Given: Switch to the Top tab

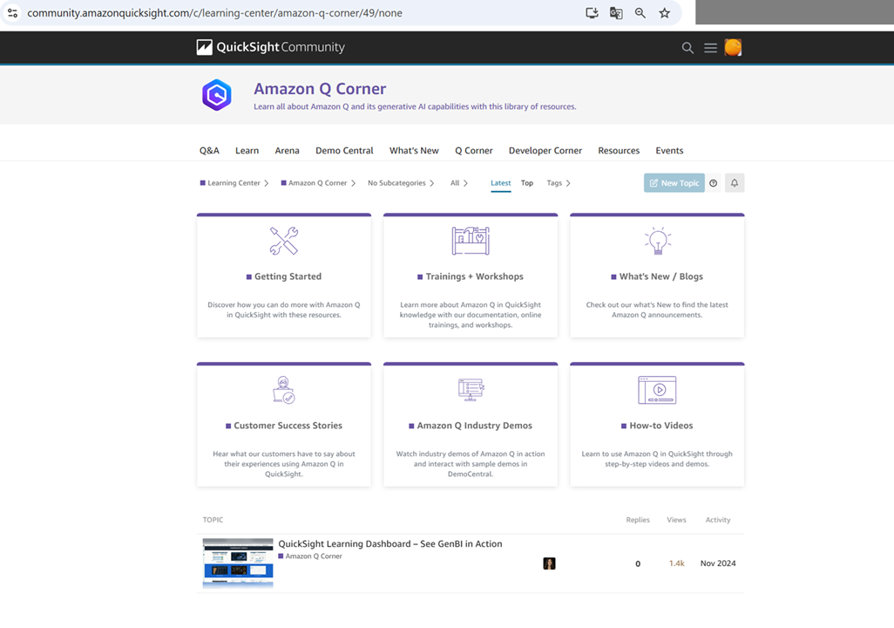Looking at the screenshot, I should click(527, 182).
